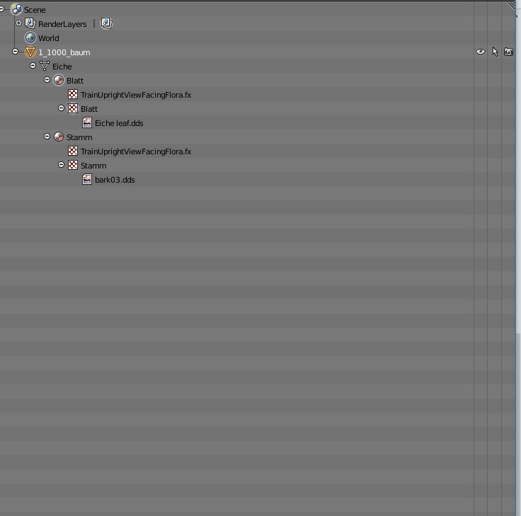Click the Stamm texture checker icon

[x=73, y=165]
